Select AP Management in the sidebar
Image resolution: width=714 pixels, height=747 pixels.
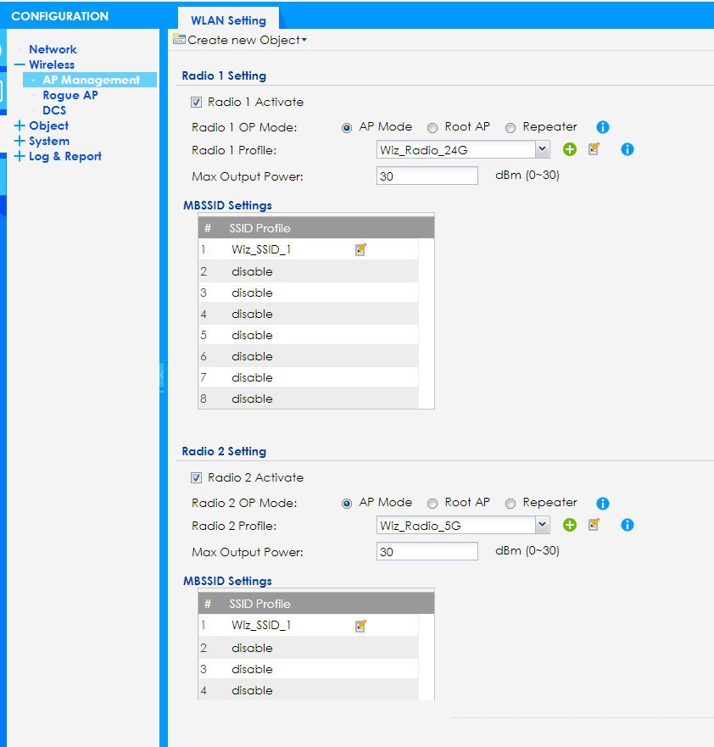91,80
